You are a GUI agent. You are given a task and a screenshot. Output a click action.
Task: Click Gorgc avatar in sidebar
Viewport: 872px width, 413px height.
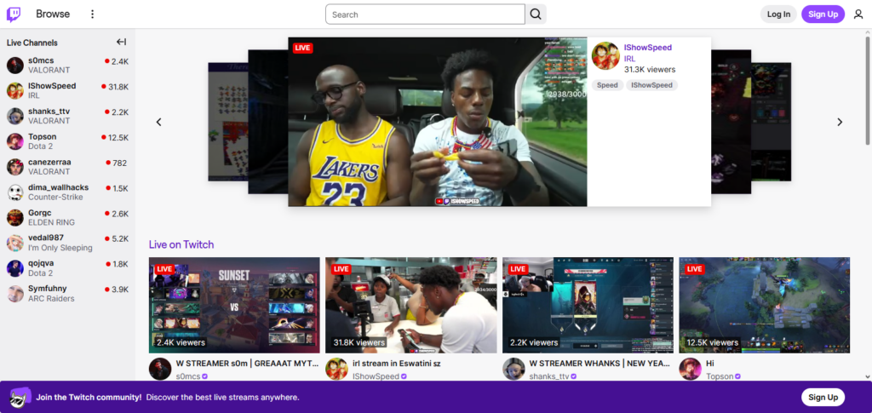pyautogui.click(x=15, y=217)
